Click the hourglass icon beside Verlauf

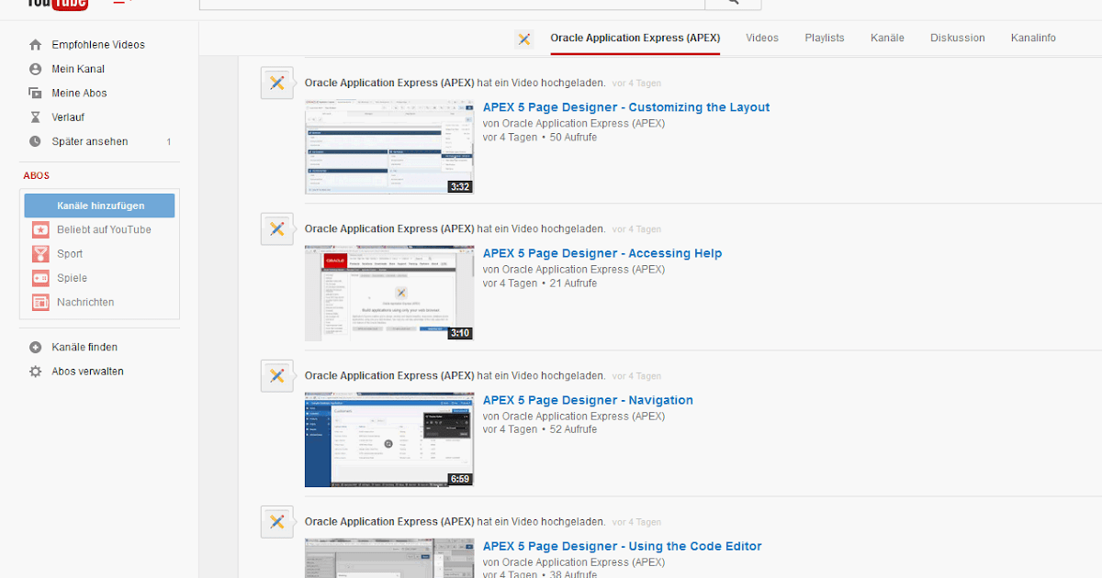coord(36,117)
